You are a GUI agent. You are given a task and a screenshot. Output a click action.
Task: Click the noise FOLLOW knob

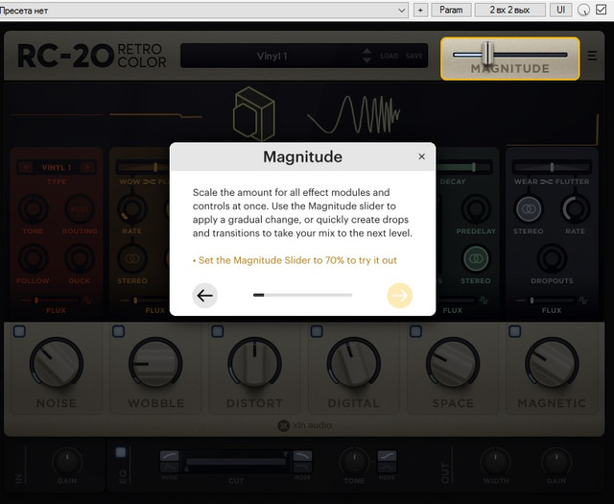(34, 258)
